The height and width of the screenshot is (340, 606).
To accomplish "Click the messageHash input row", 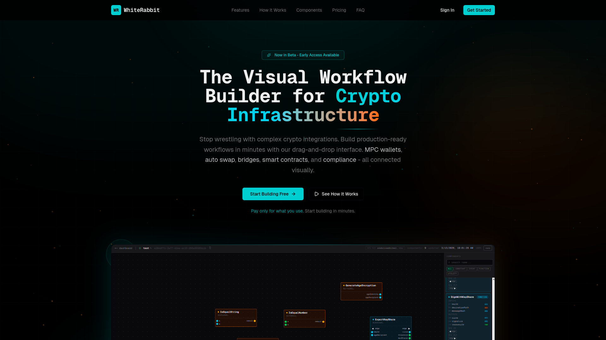I will coord(468,311).
